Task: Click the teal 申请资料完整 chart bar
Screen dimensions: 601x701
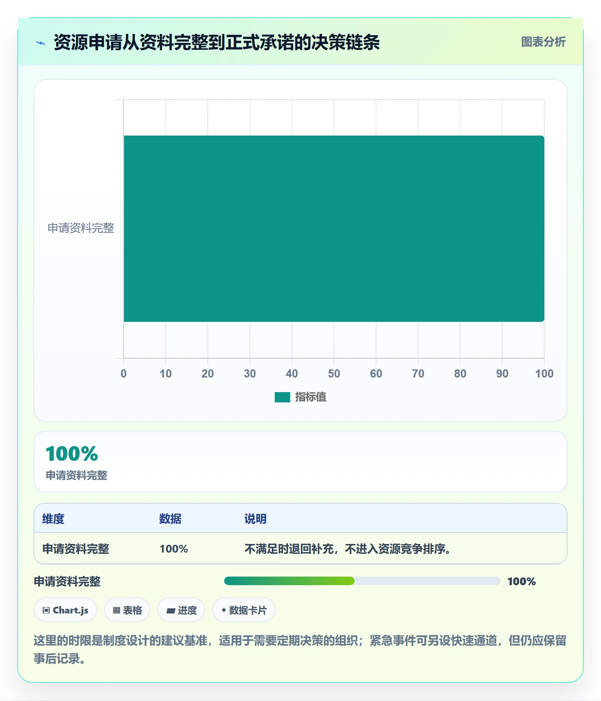Action: [x=334, y=229]
